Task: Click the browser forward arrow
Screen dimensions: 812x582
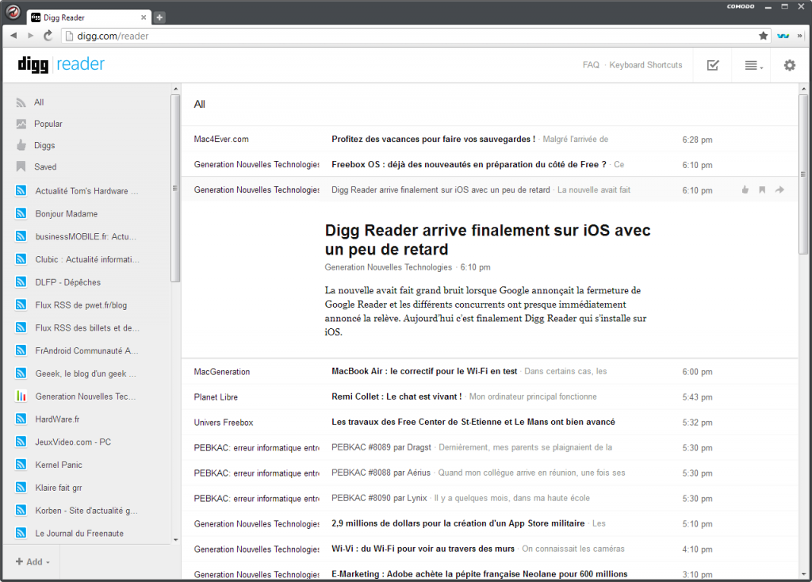Action: pyautogui.click(x=31, y=36)
